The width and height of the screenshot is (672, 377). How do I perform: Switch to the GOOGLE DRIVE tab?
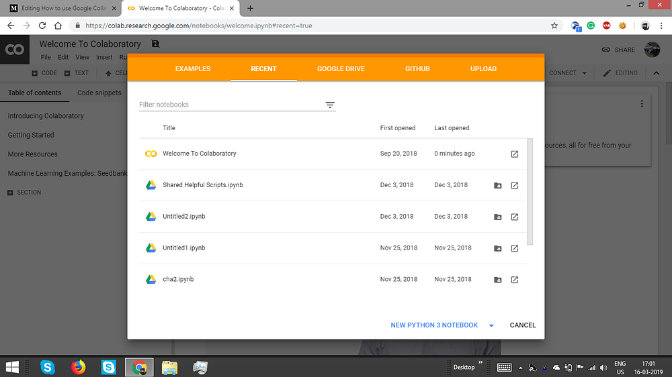click(341, 69)
